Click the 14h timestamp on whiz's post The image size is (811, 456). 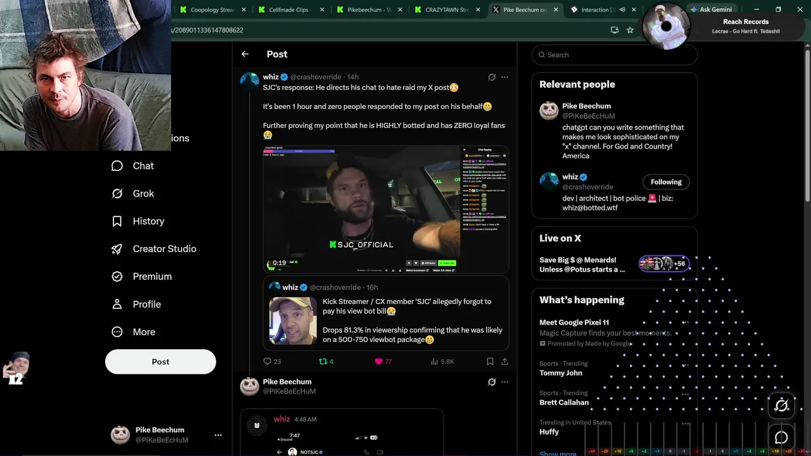pos(352,77)
